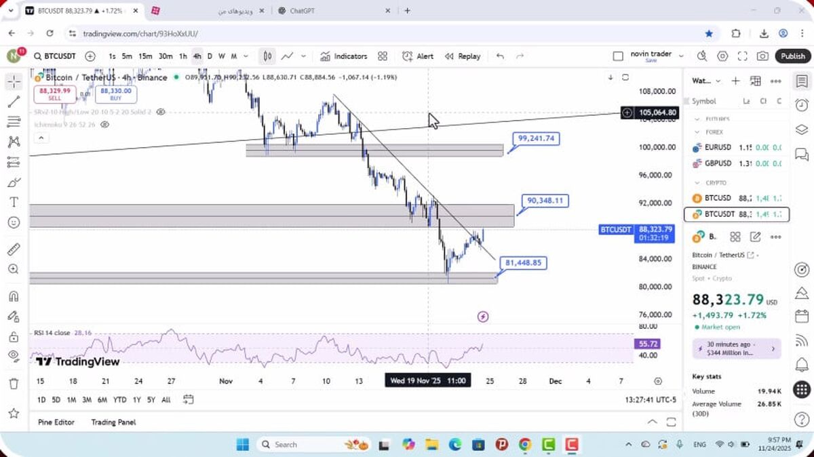814x457 pixels.
Task: Open the layout setup square icon
Action: (x=617, y=56)
